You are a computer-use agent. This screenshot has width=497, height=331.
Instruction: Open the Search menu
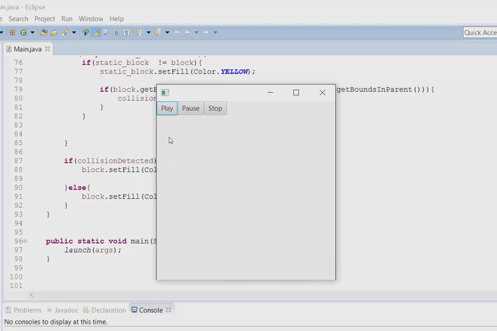click(18, 19)
